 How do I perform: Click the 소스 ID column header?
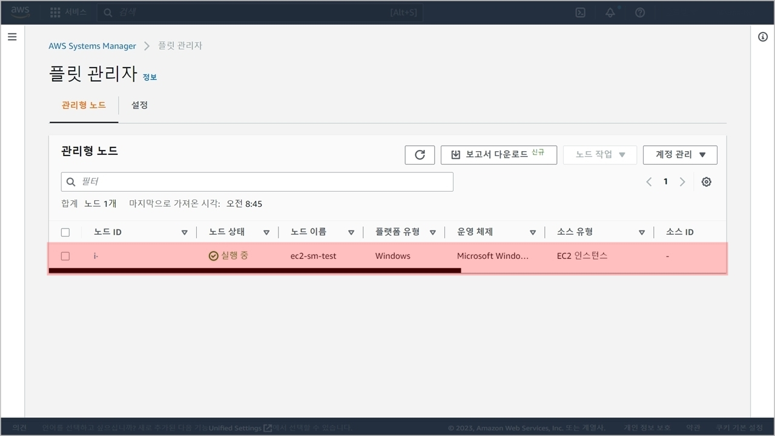(x=679, y=232)
